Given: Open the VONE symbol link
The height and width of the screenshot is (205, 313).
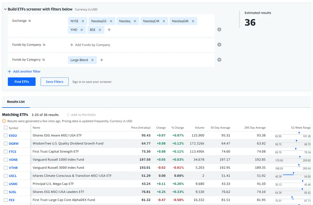Looking at the screenshot, I should point(13,160).
